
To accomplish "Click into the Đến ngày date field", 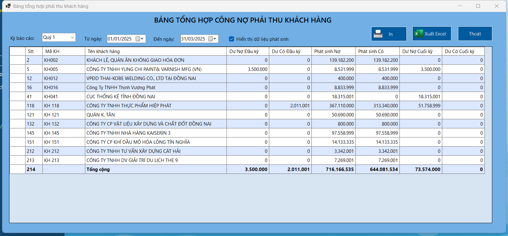I will [x=193, y=39].
